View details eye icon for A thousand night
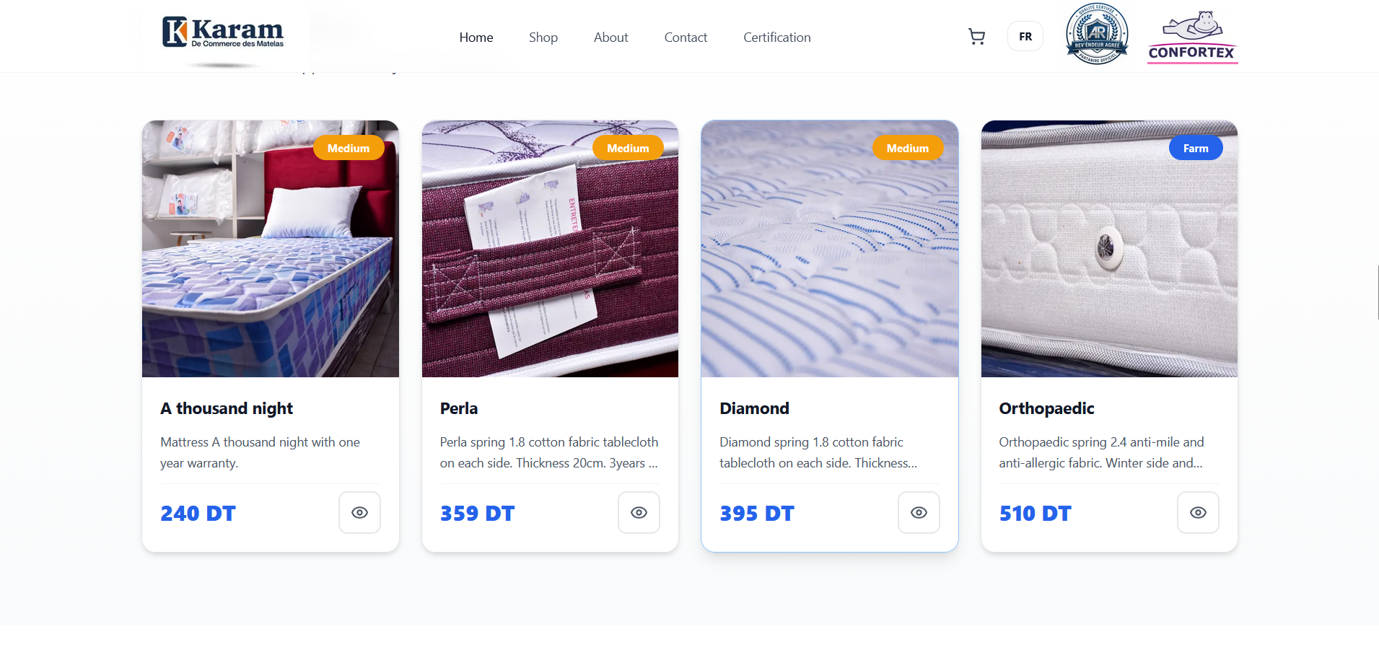The image size is (1379, 655). click(359, 513)
